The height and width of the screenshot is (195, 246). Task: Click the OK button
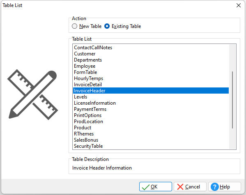(156, 187)
